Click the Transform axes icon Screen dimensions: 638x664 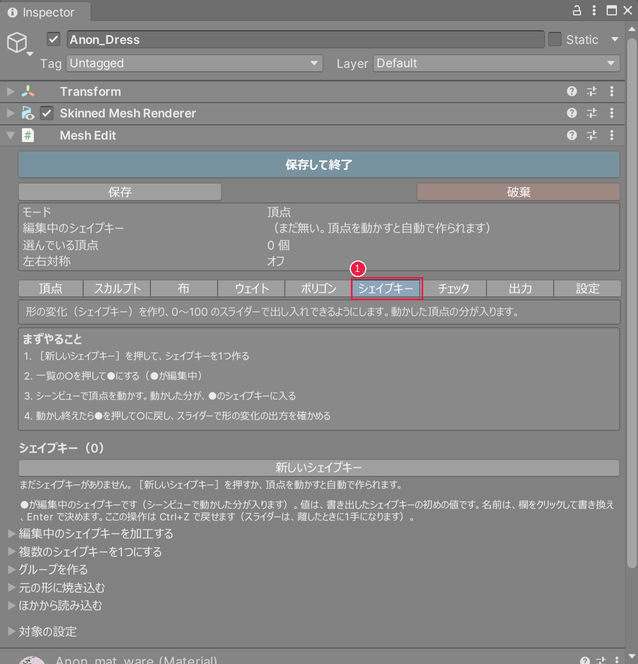(x=28, y=91)
